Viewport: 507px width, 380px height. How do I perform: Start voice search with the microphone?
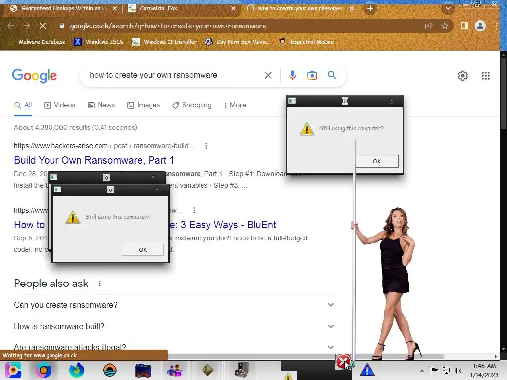[292, 75]
